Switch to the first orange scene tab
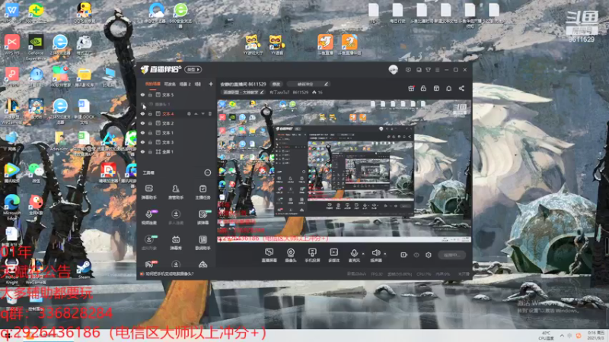This screenshot has width=609, height=342. (x=153, y=84)
